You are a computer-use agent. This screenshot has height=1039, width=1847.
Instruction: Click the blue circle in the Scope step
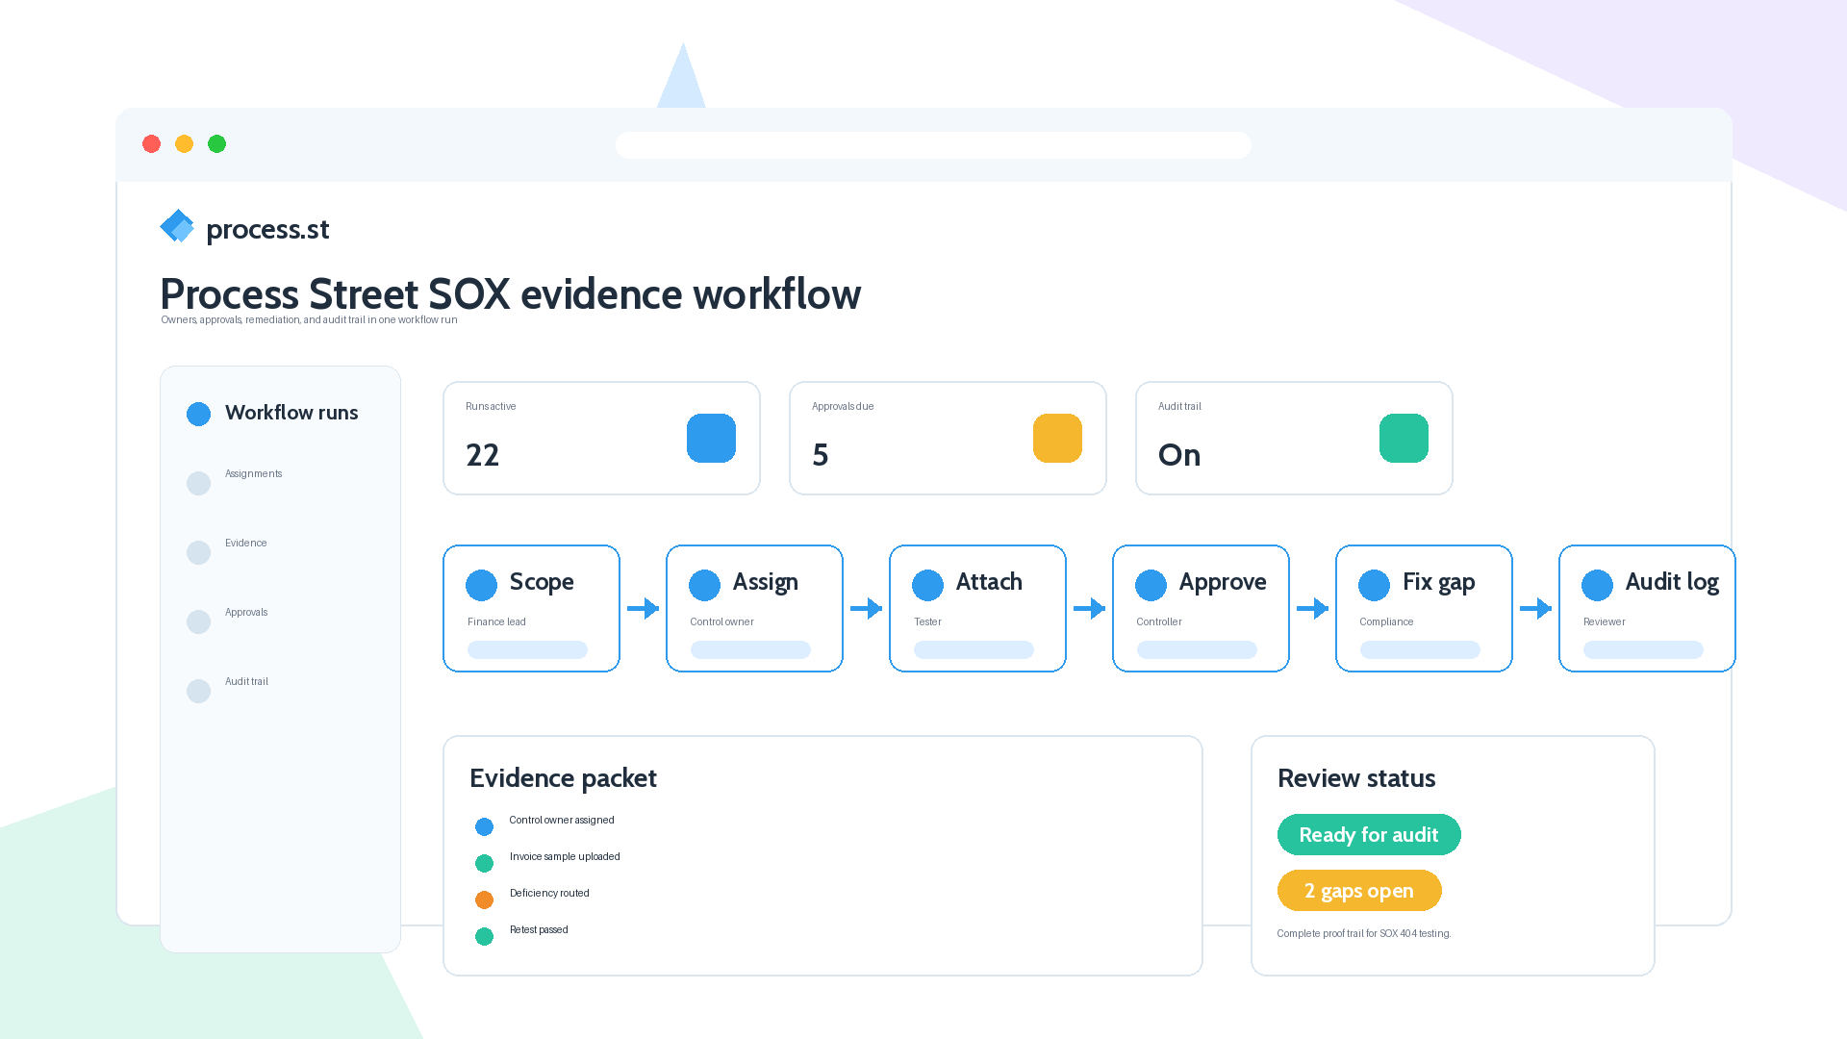(x=481, y=585)
